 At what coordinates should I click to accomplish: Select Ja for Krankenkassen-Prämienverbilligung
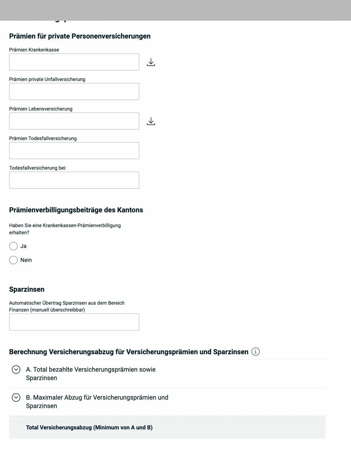[13, 246]
